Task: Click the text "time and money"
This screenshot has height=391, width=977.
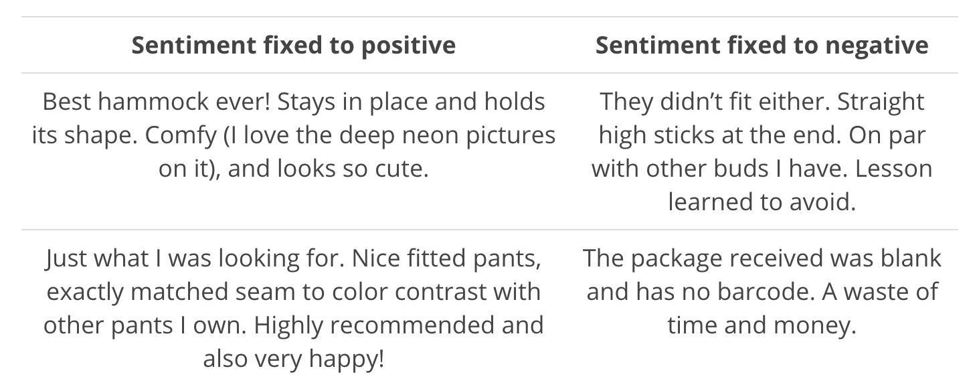Action: [x=762, y=325]
